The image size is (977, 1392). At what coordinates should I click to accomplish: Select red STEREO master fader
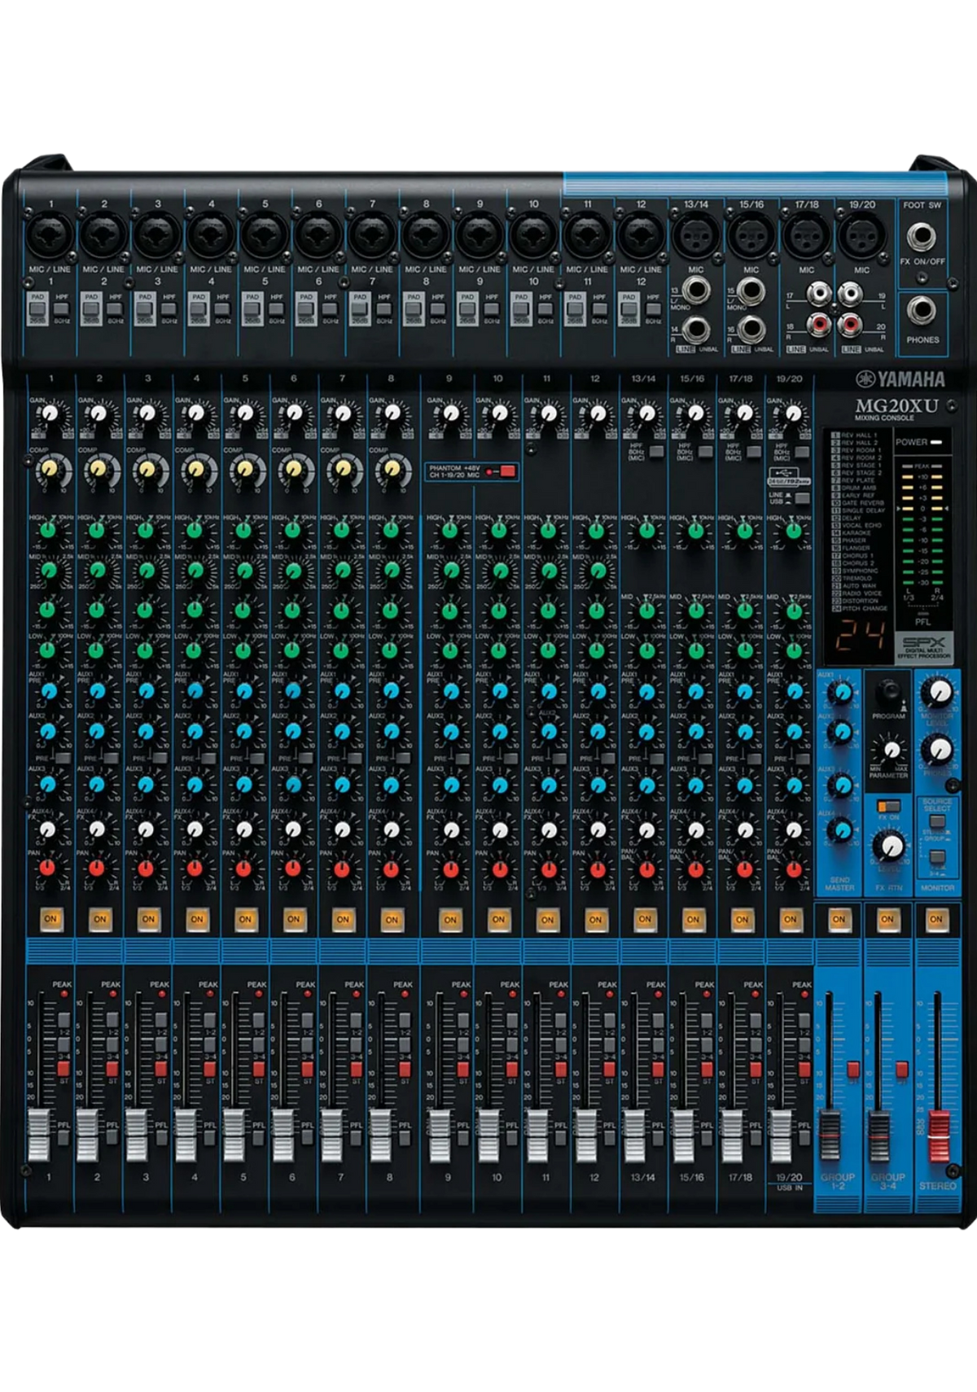coord(938,1136)
